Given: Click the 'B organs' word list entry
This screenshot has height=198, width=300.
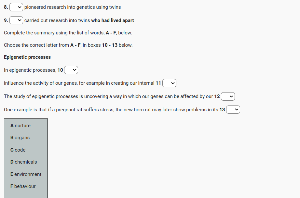Looking at the screenshot, I should click(20, 138).
